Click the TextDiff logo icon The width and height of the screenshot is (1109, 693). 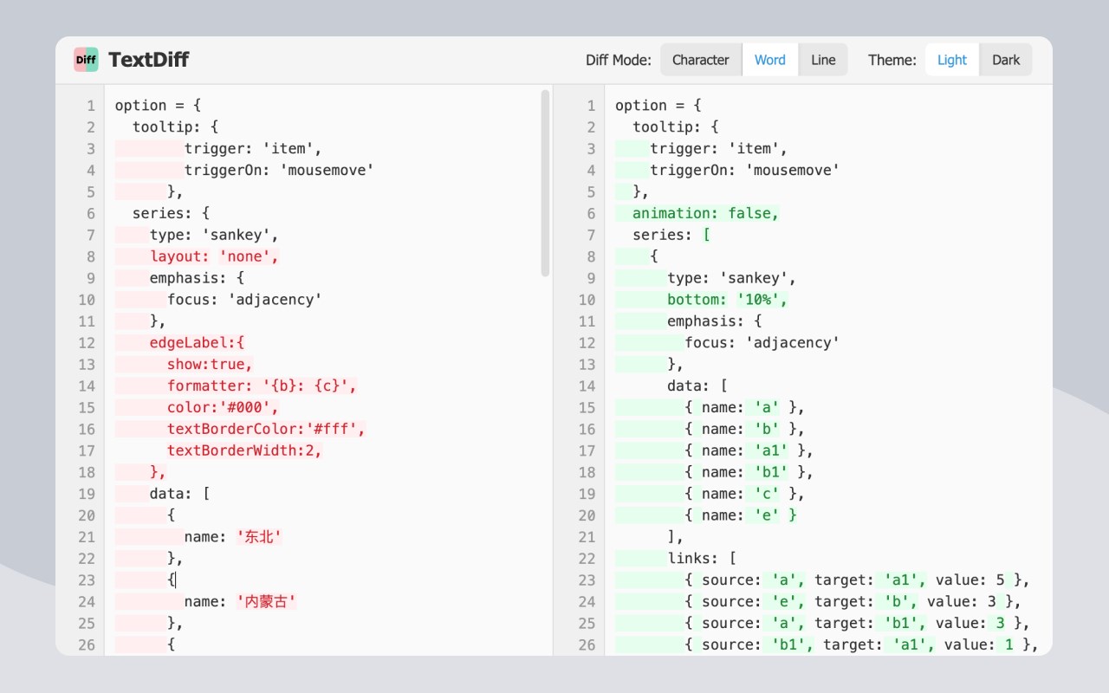coord(86,60)
